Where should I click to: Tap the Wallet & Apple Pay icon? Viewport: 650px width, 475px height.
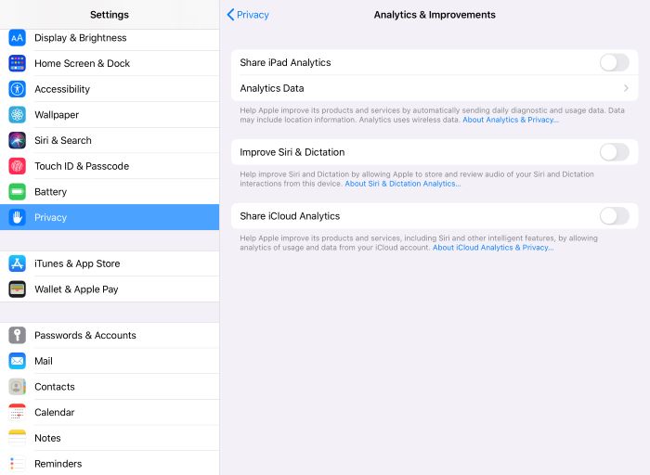point(17,289)
